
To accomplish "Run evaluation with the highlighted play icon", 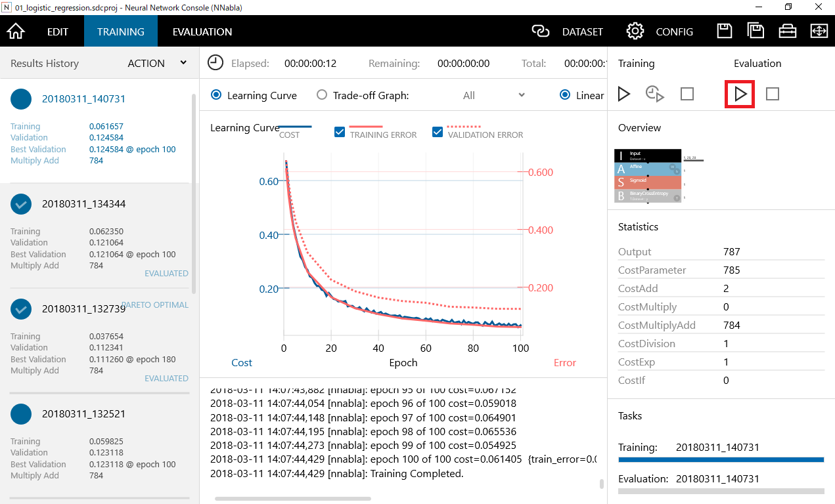I will coord(739,94).
